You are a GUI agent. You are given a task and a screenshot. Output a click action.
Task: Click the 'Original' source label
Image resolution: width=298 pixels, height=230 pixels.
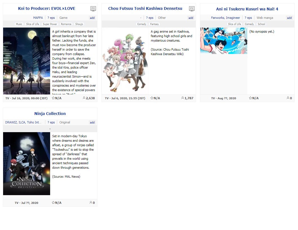[x=65, y=122]
